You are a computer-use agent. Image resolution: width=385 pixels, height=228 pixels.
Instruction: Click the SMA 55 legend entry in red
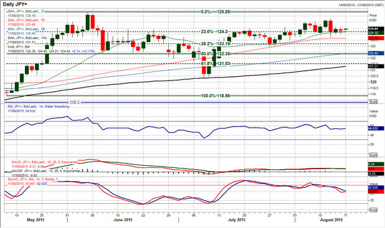(x=26, y=20)
